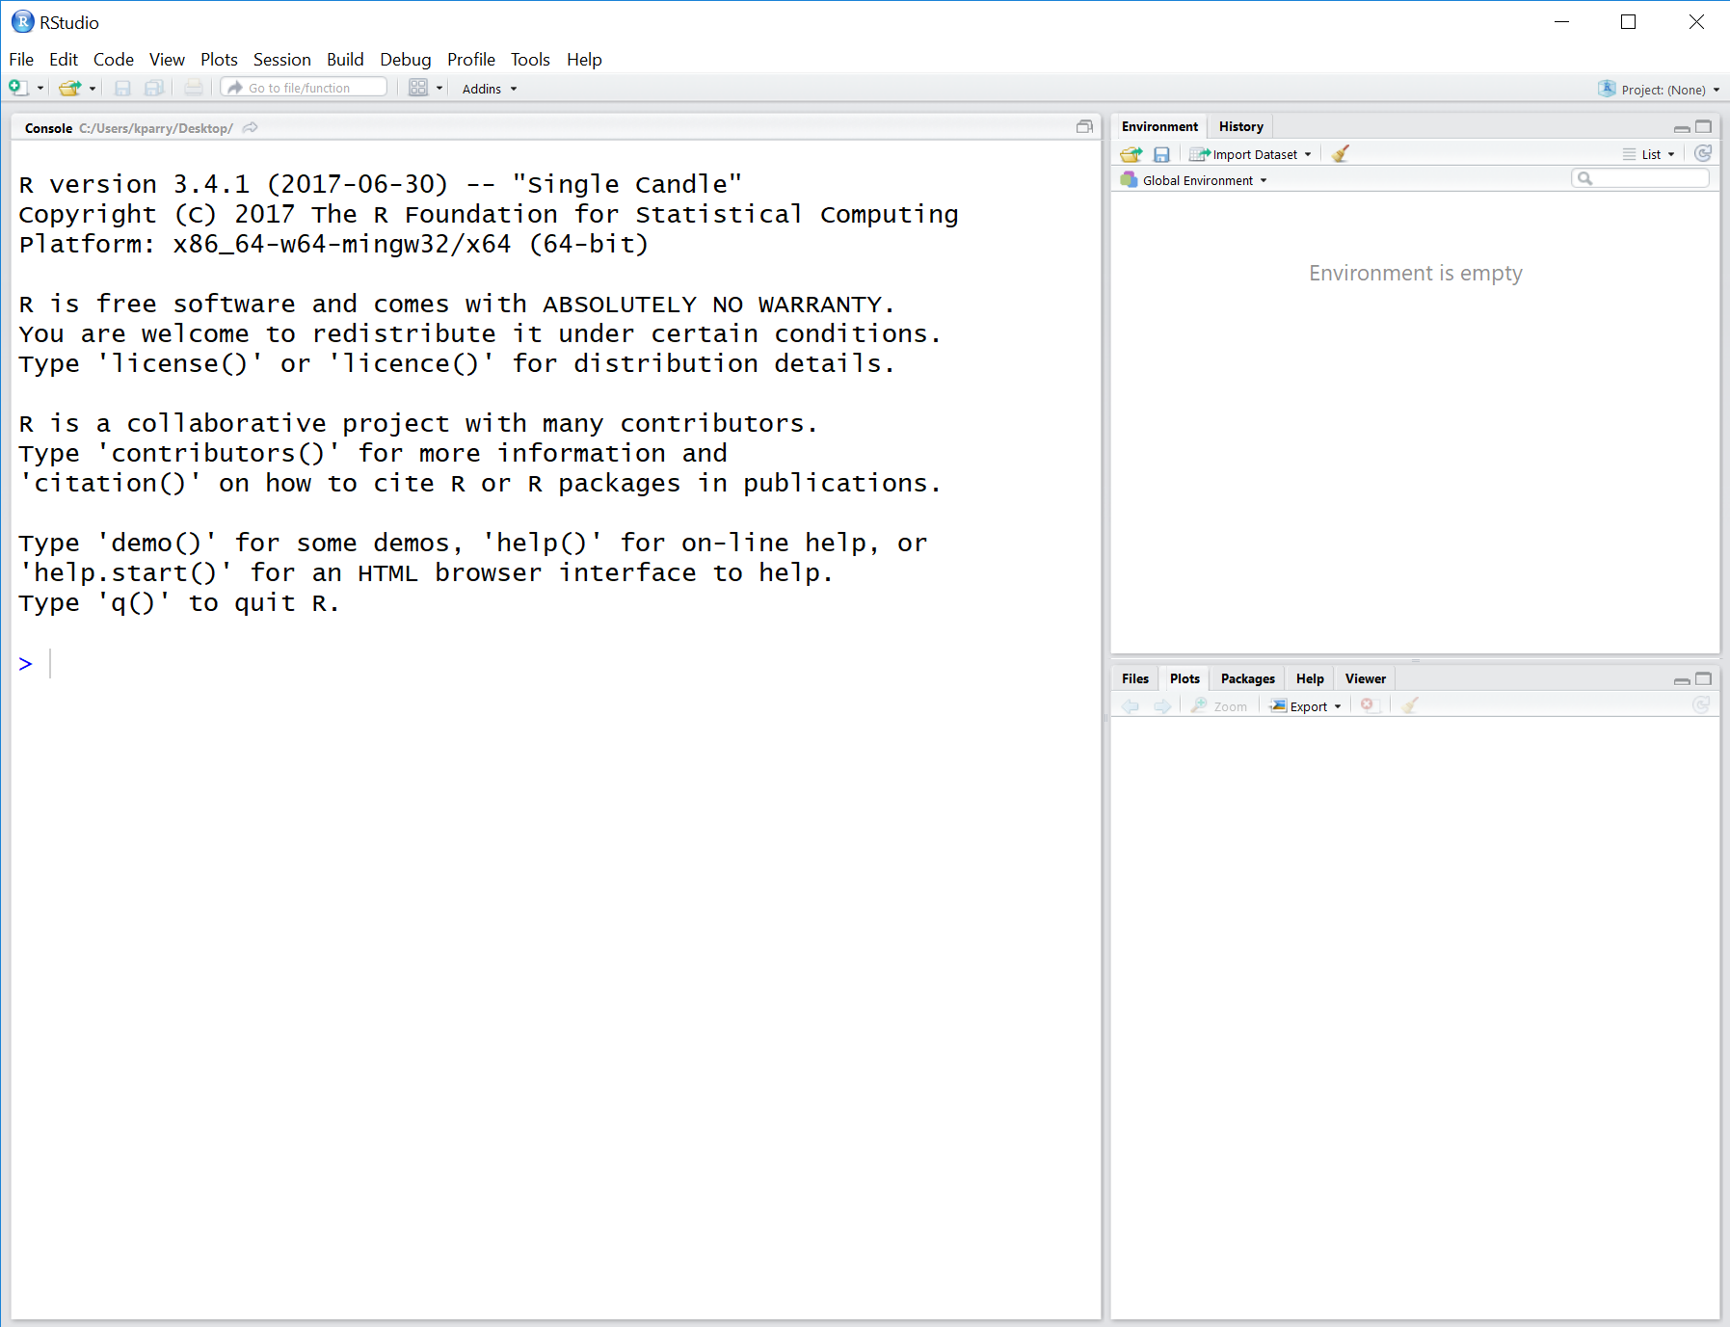
Task: Click the Plots pane refresh icon
Action: point(1701,705)
